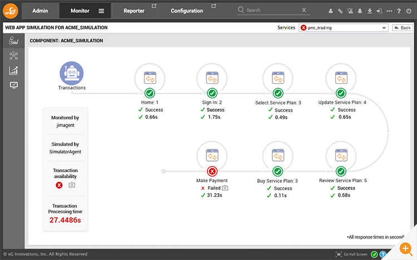The height and width of the screenshot is (260, 417).
Task: Open the user profile icon
Action: 331,11
